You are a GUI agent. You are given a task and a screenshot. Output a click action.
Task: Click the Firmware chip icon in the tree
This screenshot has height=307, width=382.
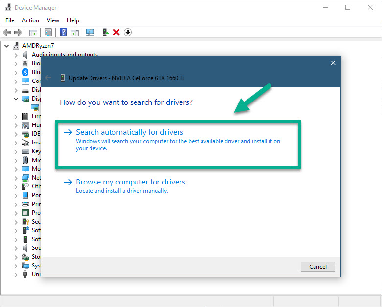(x=25, y=116)
